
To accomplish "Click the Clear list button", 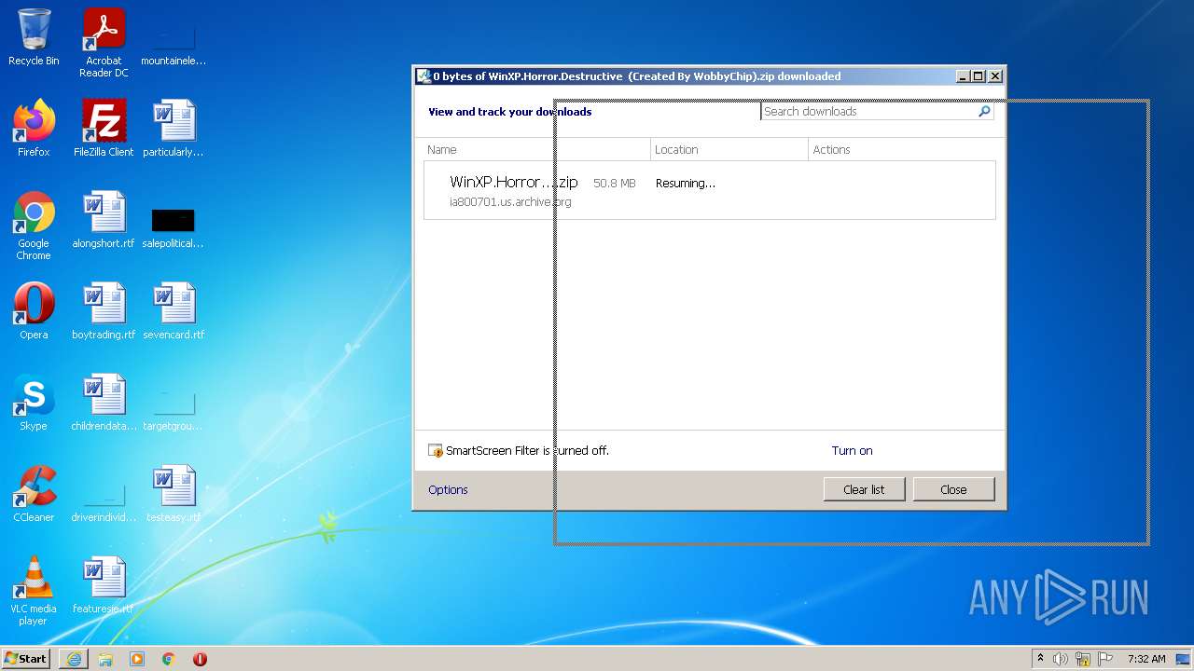I will (864, 489).
